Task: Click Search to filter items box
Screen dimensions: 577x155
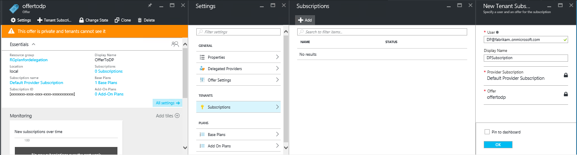Action: click(382, 32)
